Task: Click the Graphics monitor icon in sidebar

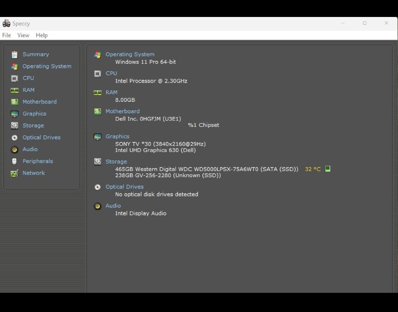Action: [14, 114]
